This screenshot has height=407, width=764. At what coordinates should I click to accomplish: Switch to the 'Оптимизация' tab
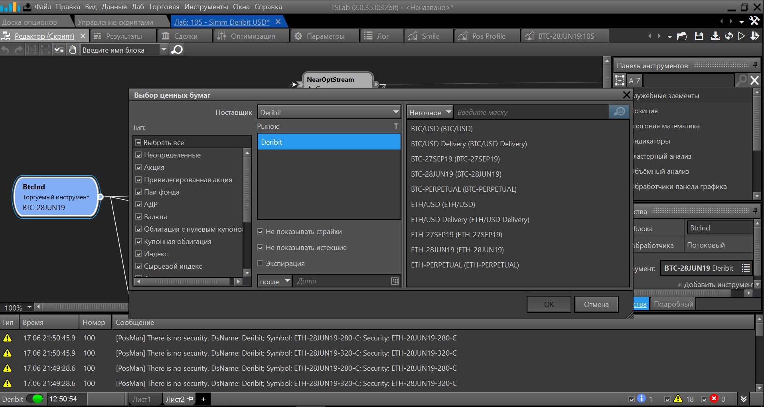[x=252, y=36]
